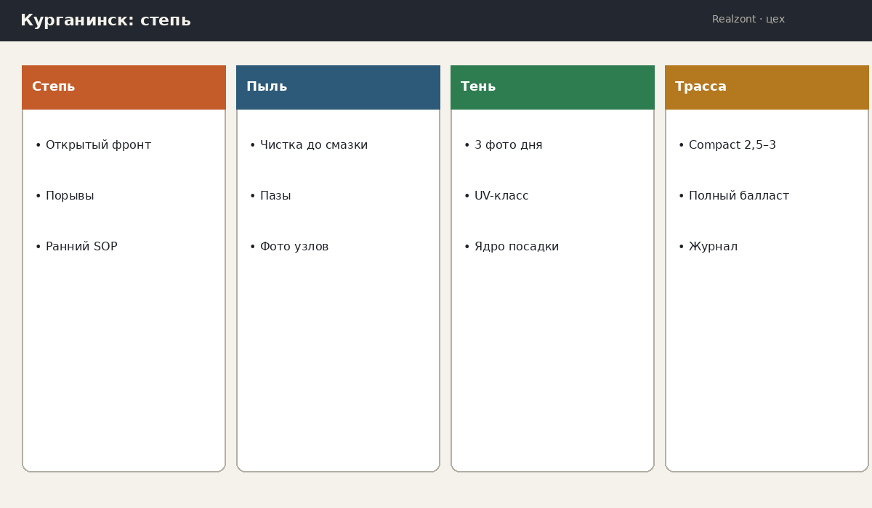Click the Трасса column header
Image resolution: width=872 pixels, height=508 pixels.
767,87
